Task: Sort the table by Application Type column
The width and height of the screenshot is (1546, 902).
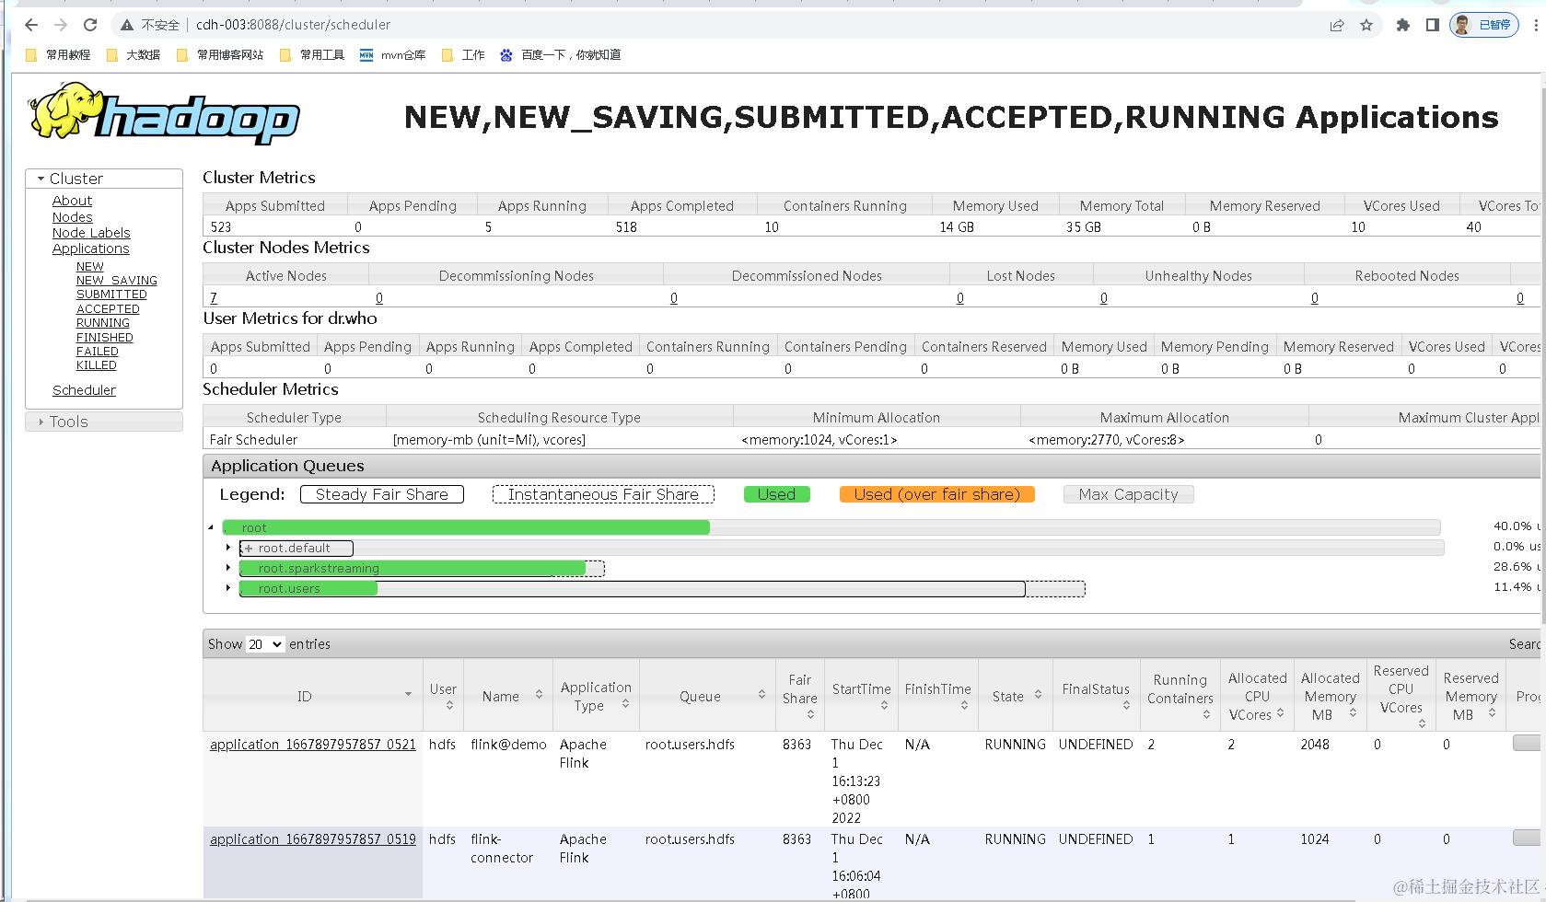Action: pos(596,696)
